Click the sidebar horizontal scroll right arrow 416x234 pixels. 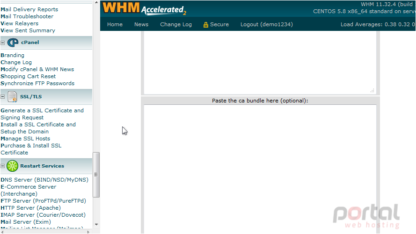[x=88, y=232]
